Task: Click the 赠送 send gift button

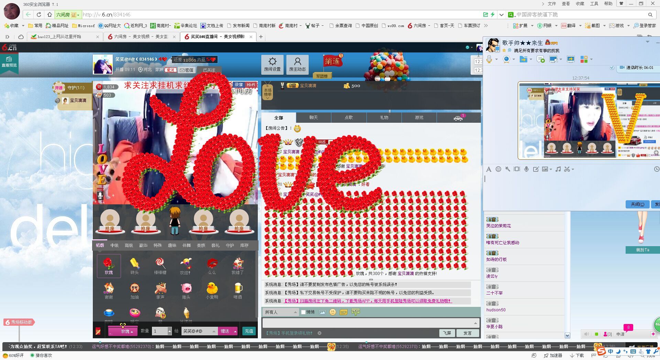Action: click(225, 331)
